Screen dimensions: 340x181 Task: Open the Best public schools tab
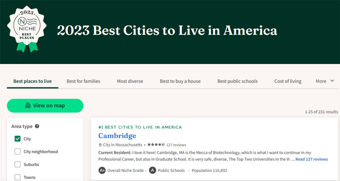click(237, 81)
